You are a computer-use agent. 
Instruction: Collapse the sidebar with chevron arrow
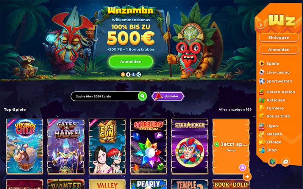pos(261,25)
